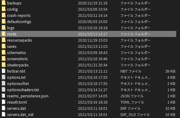Select the realms_persistence.json file icon
The image size is (180, 118).
coord(4,96)
